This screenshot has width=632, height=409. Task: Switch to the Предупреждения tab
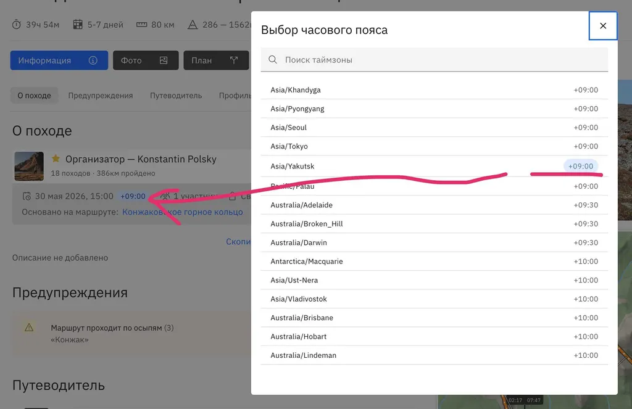point(101,96)
